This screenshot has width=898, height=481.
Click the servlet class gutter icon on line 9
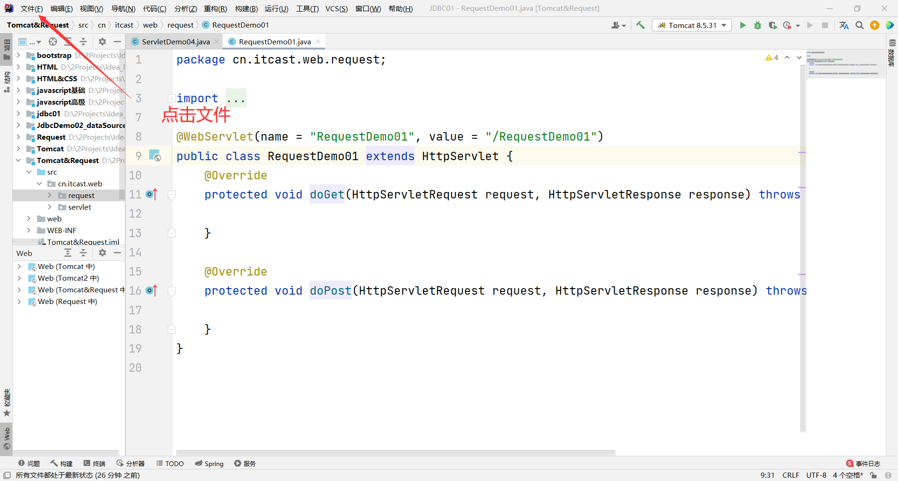155,156
